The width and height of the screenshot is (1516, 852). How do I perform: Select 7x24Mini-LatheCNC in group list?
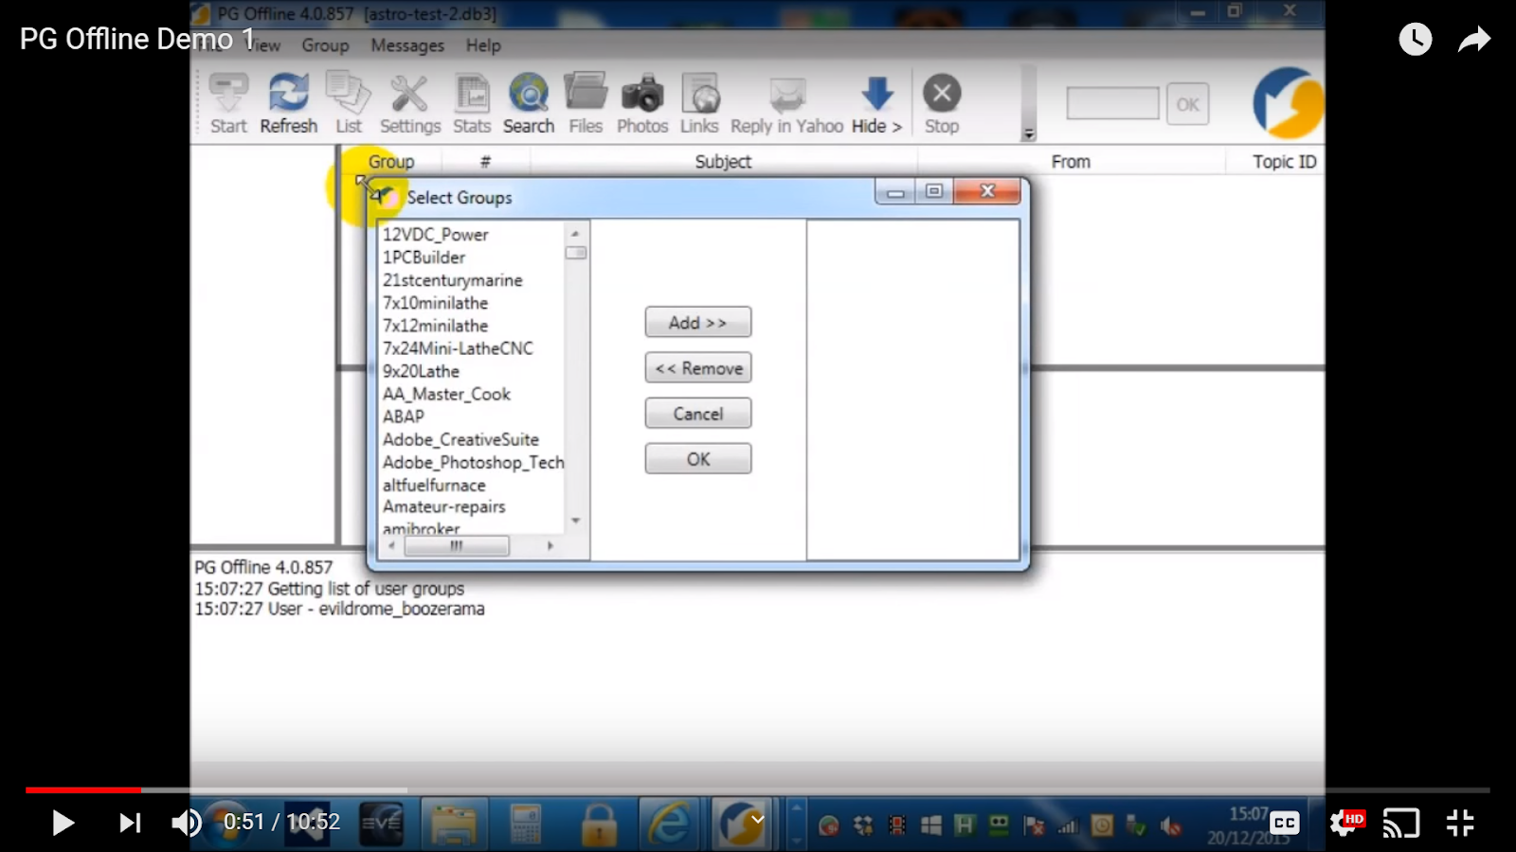coord(458,348)
